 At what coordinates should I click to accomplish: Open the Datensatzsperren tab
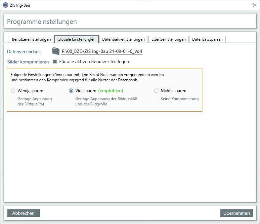click(207, 39)
